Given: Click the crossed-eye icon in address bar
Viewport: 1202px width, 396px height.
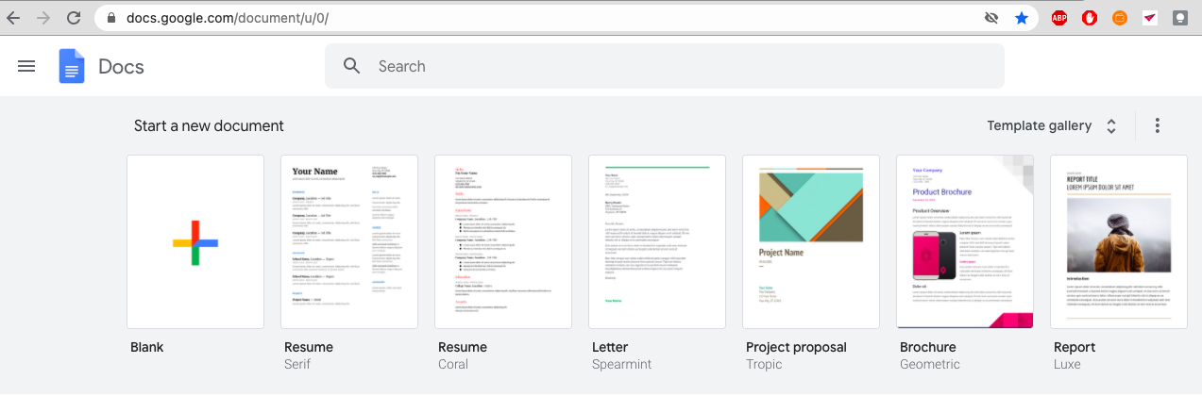Looking at the screenshot, I should point(990,18).
